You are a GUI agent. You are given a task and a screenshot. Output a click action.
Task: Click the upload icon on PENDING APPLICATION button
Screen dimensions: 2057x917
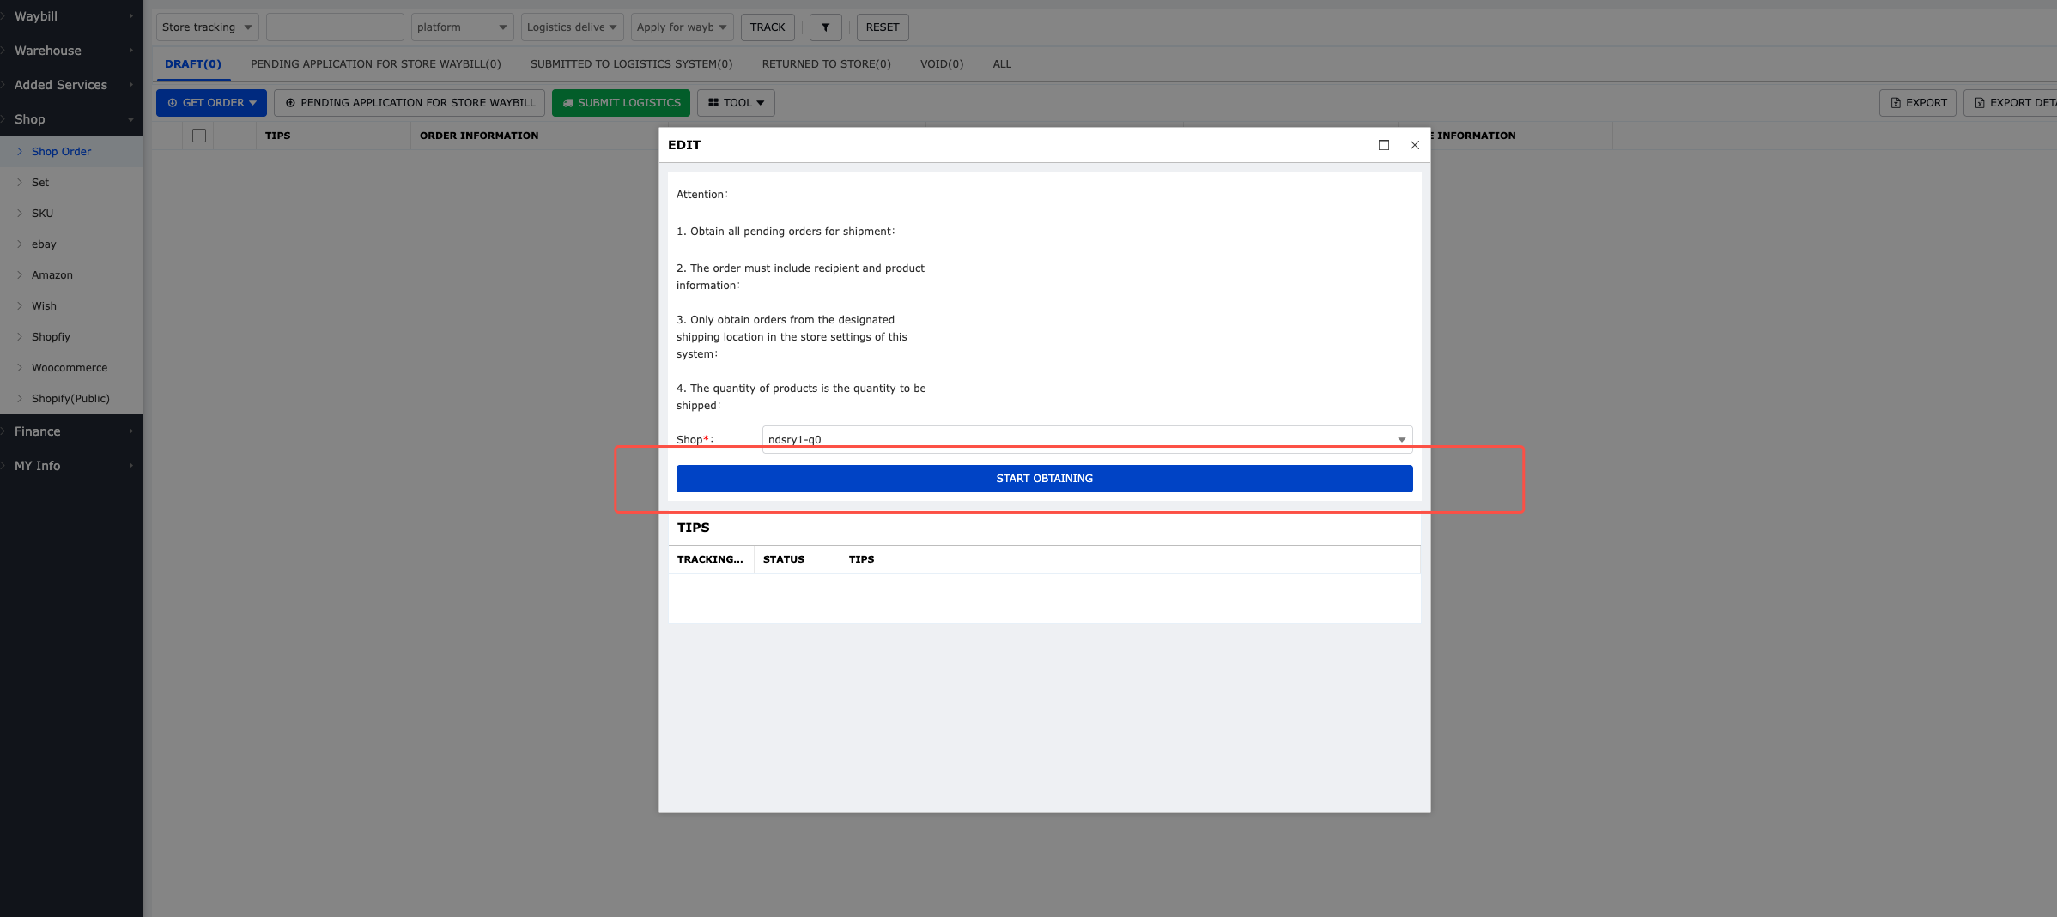(290, 102)
